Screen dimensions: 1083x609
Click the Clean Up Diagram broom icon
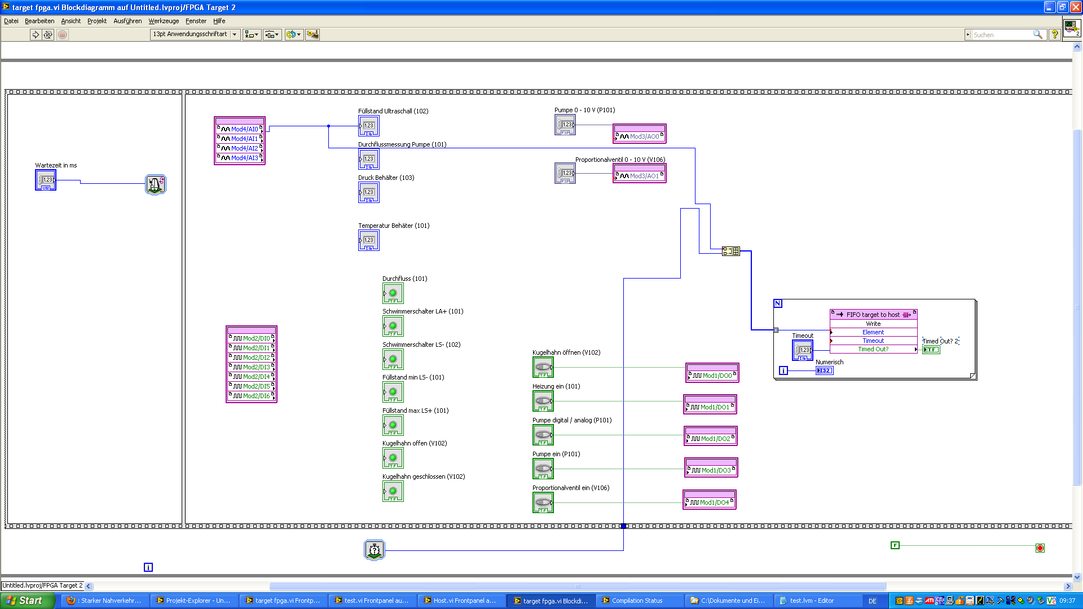[312, 35]
